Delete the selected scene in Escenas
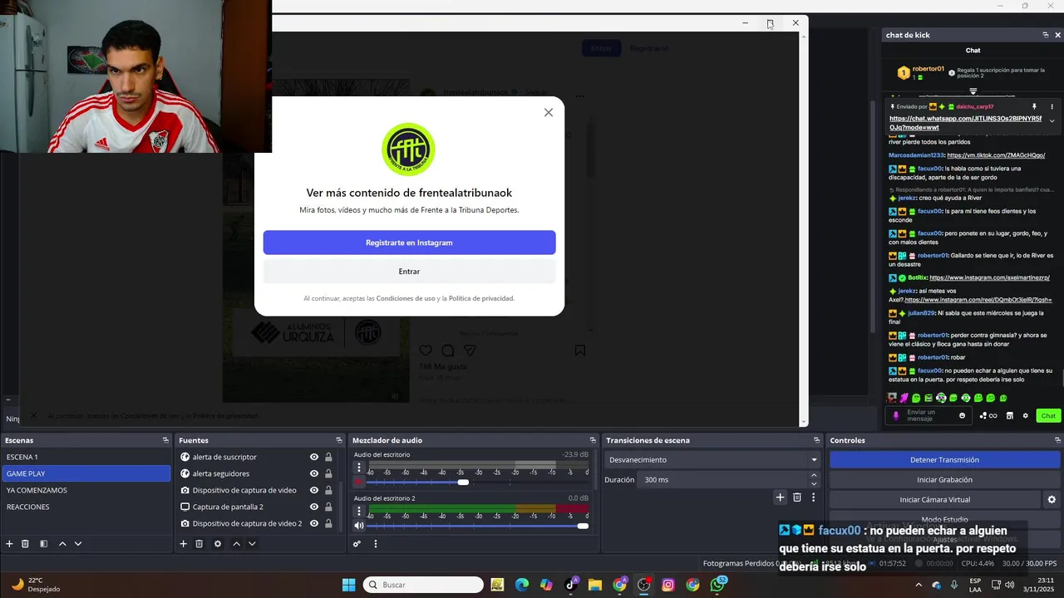This screenshot has width=1064, height=598. click(25, 544)
